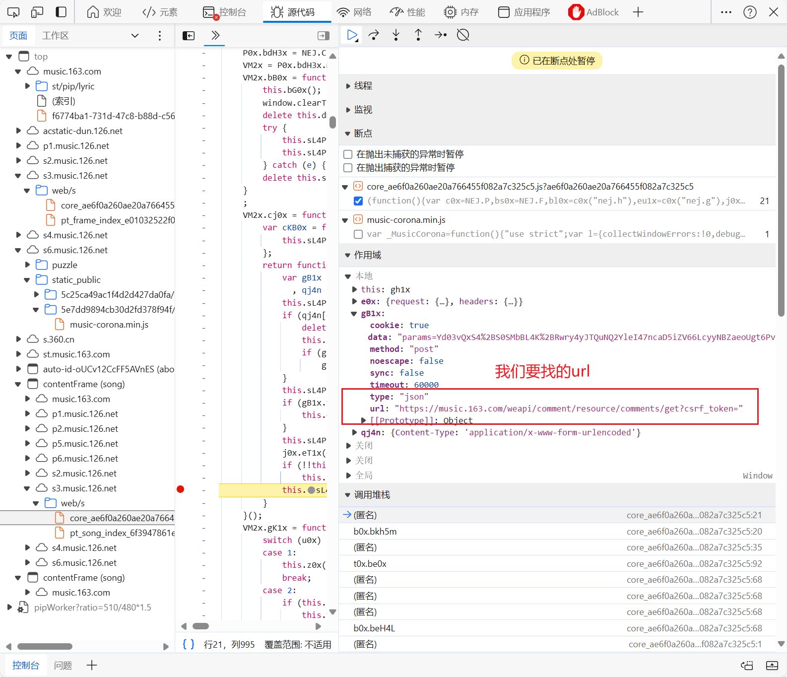Deactivate all breakpoints

click(463, 35)
